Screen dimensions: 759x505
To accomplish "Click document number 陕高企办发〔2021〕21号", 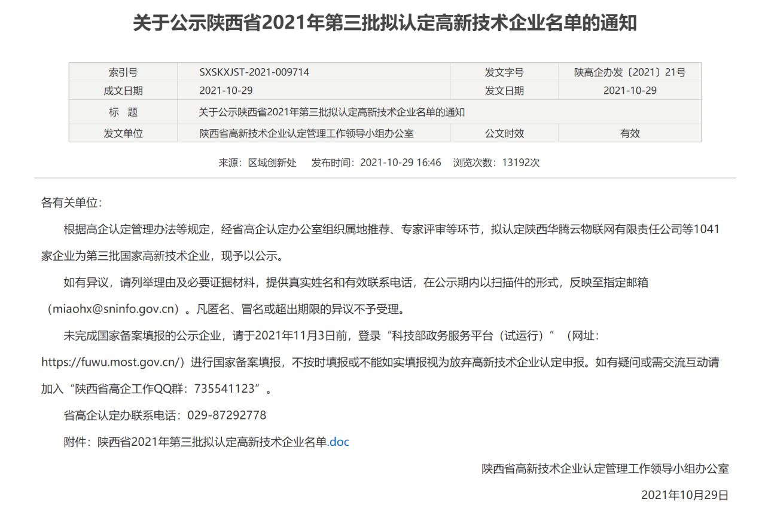I will (x=629, y=72).
